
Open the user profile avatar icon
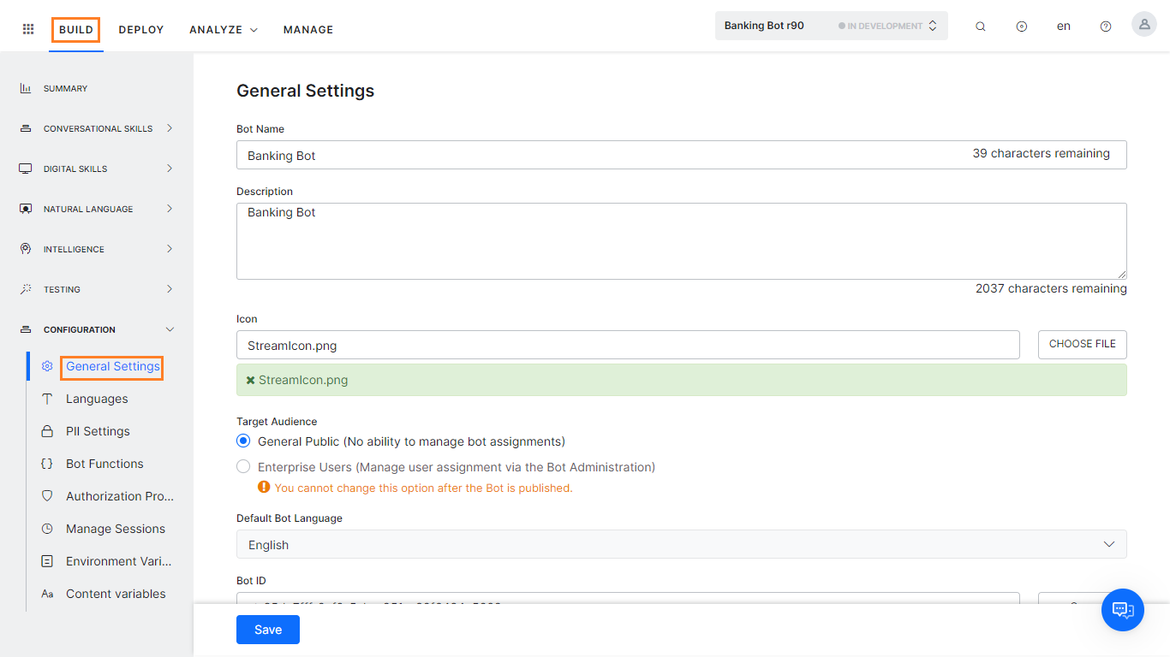1143,24
